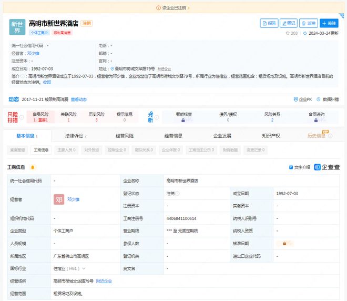Click the lock icon under 合同违约

(x=316, y=121)
